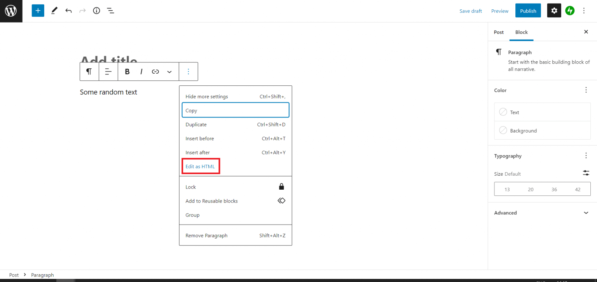The height and width of the screenshot is (282, 597).
Task: Click the Save draft link
Action: [470, 11]
